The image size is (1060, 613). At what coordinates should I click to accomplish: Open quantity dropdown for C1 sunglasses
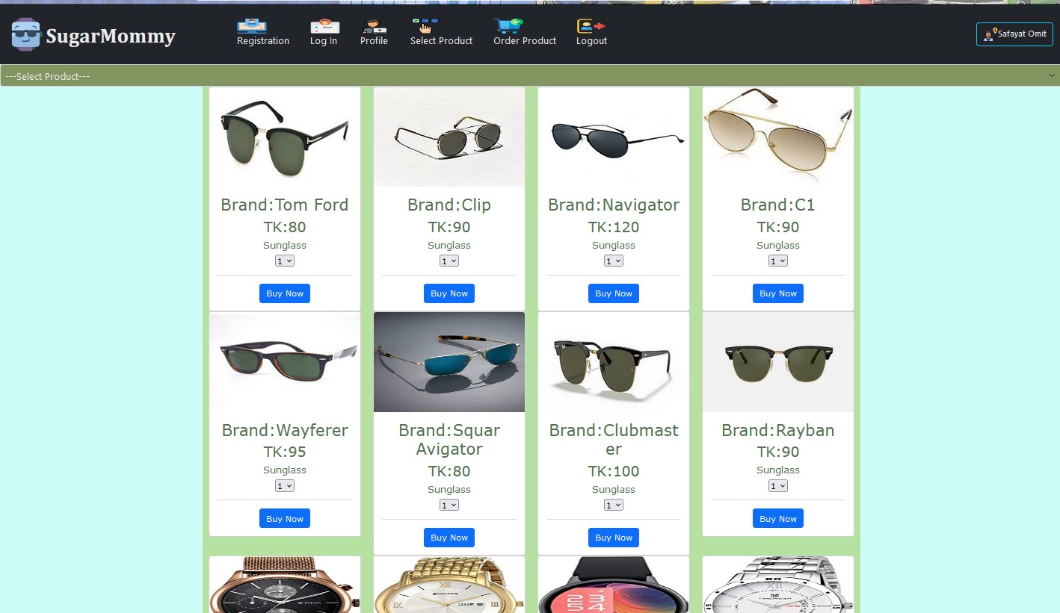pyautogui.click(x=778, y=261)
